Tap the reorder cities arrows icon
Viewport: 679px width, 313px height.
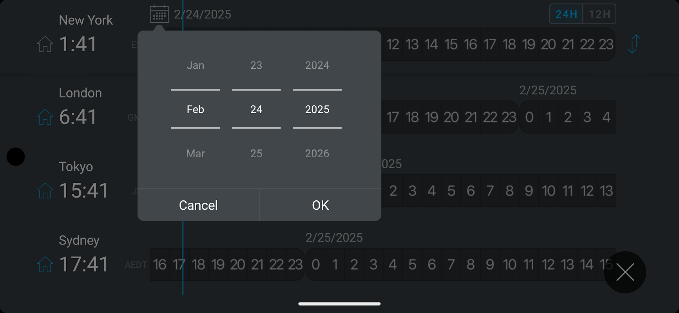634,44
